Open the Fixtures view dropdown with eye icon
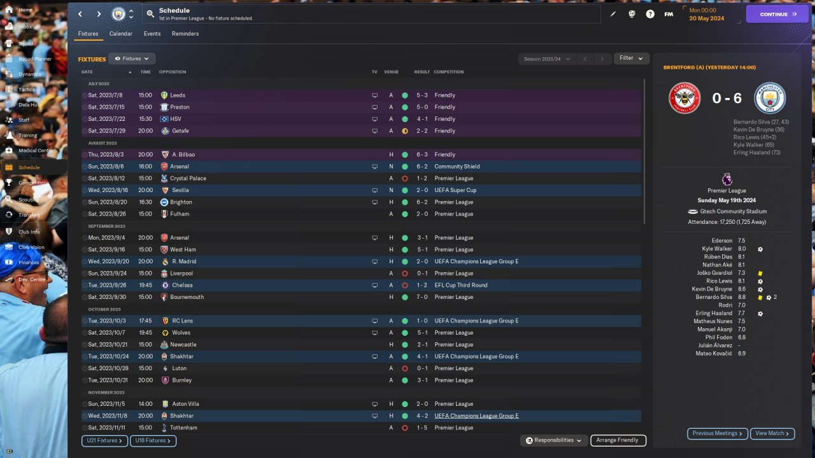The image size is (815, 458). tap(132, 59)
